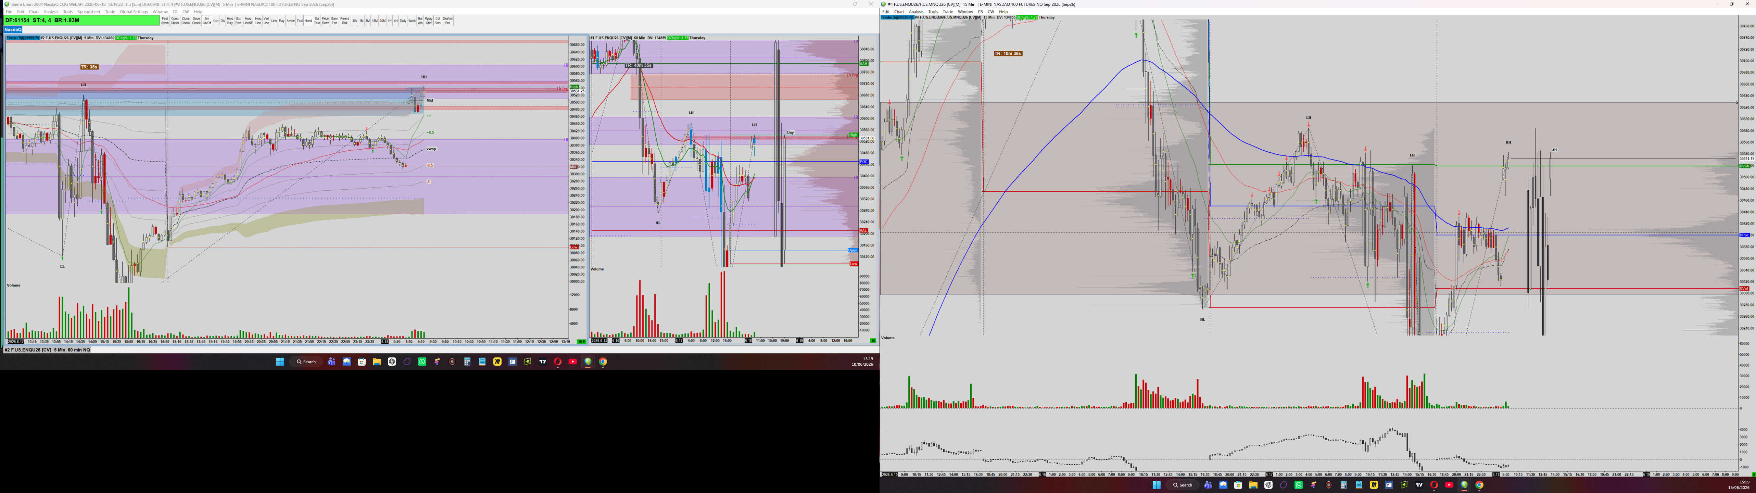The height and width of the screenshot is (493, 1756).
Task: Switch chart to Week timeframe
Action: pyautogui.click(x=412, y=21)
